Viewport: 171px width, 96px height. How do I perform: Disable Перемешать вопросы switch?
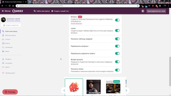pyautogui.click(x=117, y=46)
